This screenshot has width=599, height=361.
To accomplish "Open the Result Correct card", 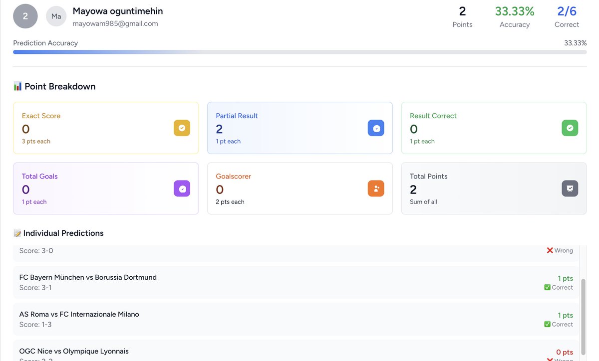I will [494, 128].
